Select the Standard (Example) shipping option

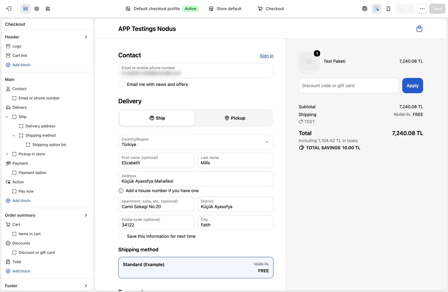point(196,268)
